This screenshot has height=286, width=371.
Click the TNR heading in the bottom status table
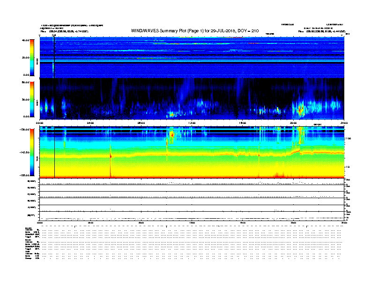(28, 251)
